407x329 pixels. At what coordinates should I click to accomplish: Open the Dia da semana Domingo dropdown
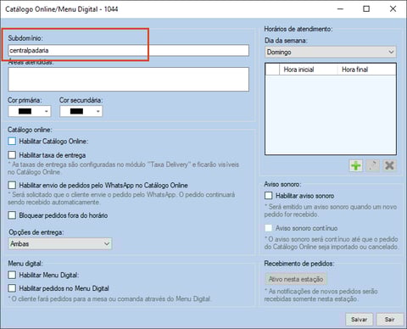pos(331,52)
